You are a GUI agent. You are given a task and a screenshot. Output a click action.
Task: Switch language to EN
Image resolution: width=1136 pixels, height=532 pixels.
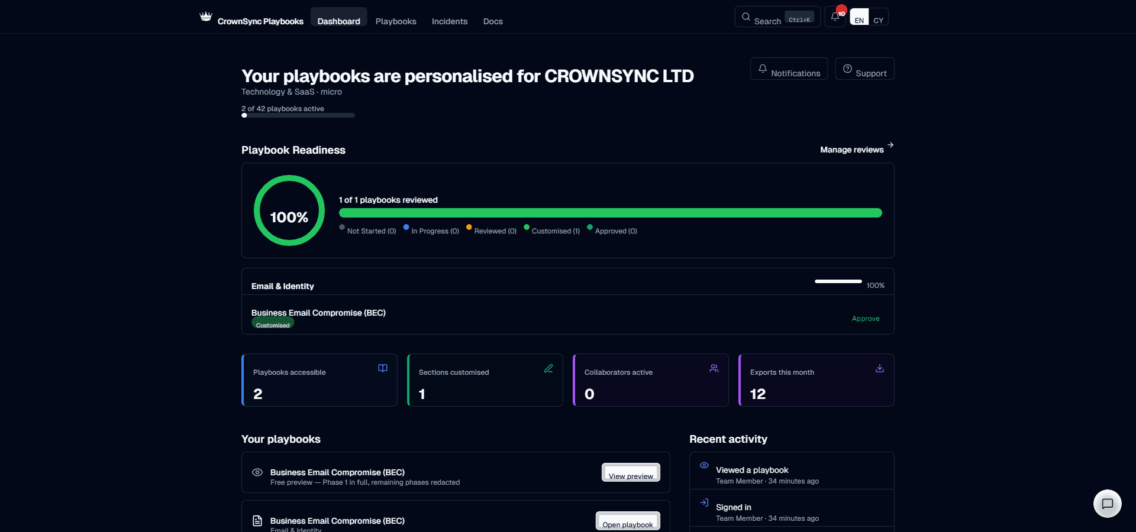859,17
